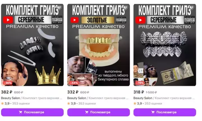
Task: Open the textured silver grillz product image
Action: tap(165, 45)
